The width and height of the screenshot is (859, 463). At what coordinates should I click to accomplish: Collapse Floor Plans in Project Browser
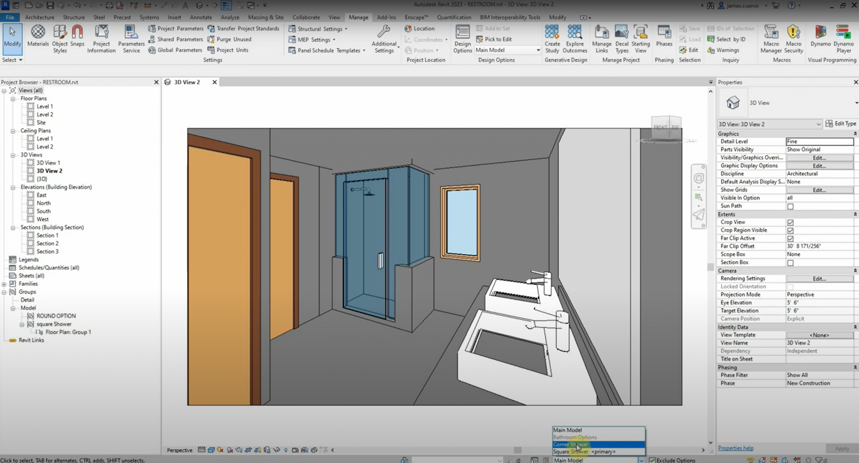click(14, 98)
